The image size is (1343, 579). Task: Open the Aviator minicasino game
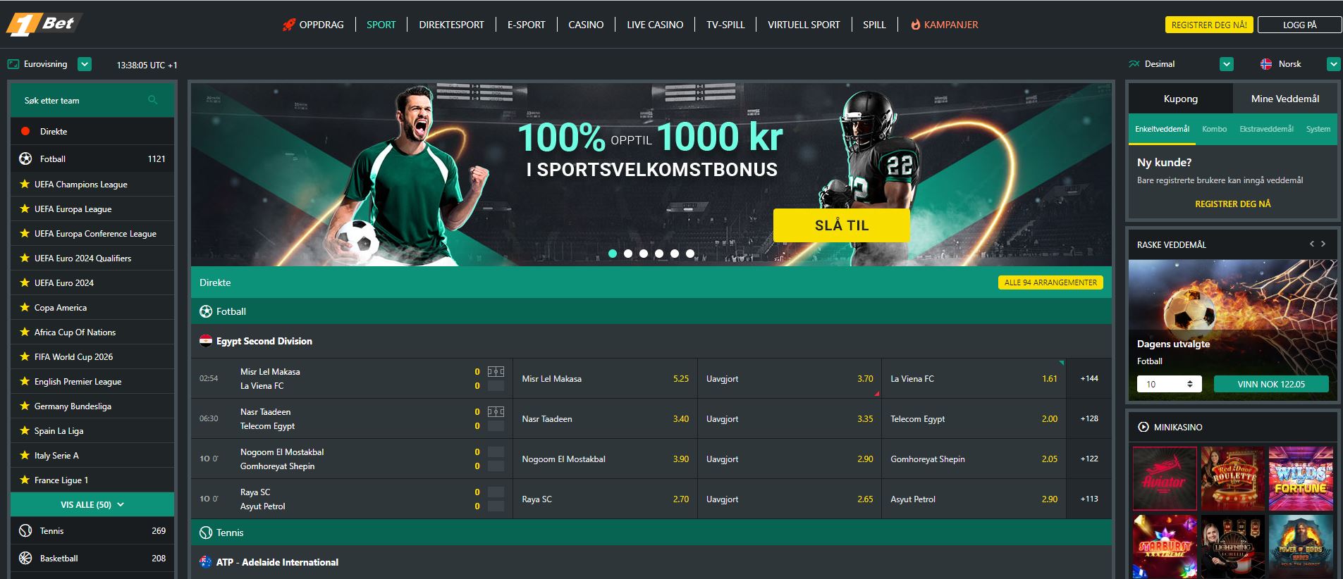click(1164, 478)
